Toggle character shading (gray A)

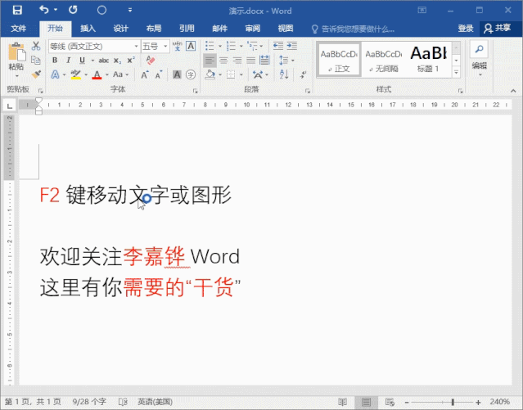click(177, 74)
